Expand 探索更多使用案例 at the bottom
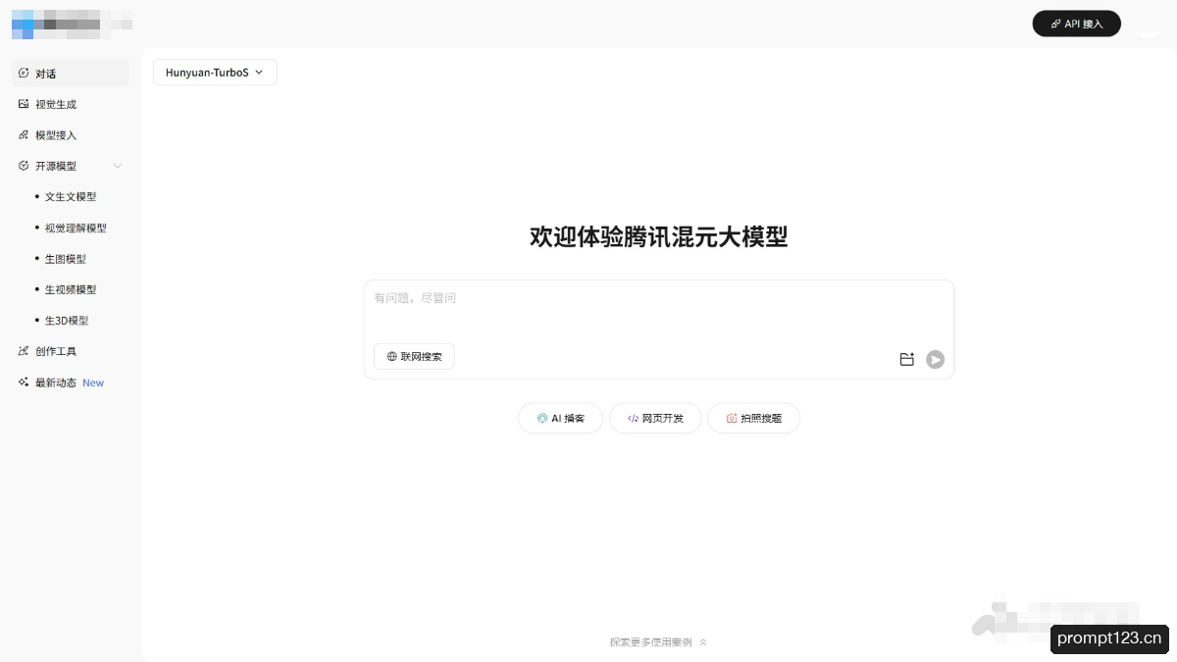This screenshot has width=1177, height=662. coord(658,642)
